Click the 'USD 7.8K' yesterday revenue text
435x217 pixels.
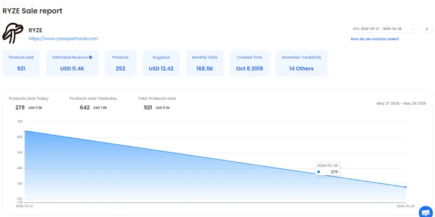(x=100, y=108)
